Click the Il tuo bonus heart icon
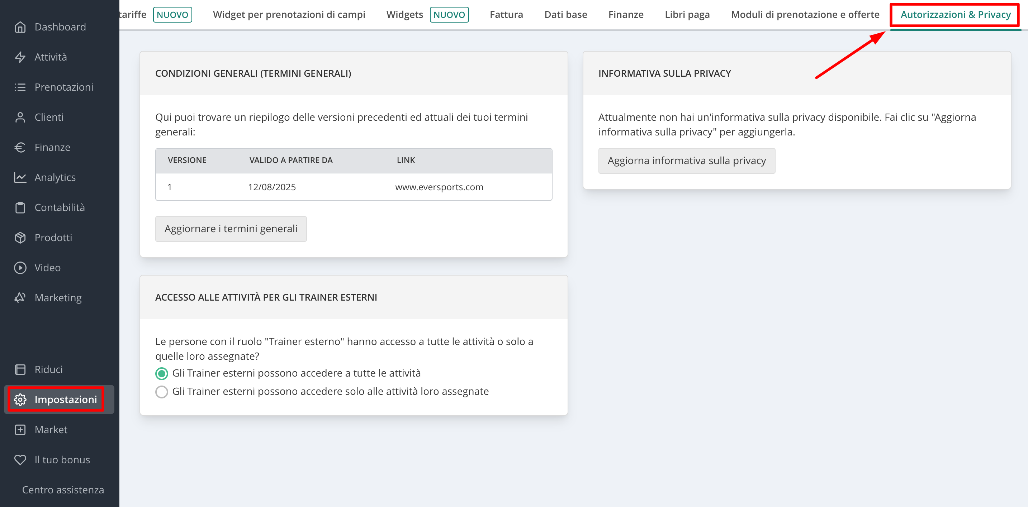Viewport: 1028px width, 507px height. (20, 460)
